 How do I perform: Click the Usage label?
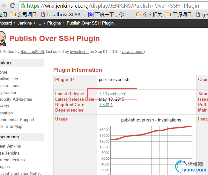click(62, 119)
